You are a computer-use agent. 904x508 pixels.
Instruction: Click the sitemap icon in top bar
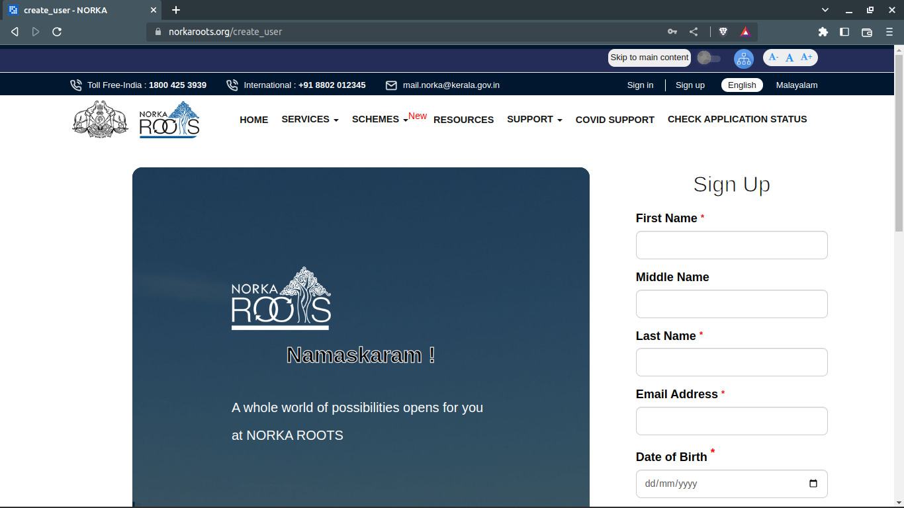point(744,58)
